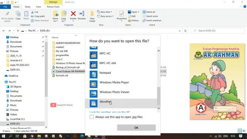Click Invert selection in ribbon
Screen dimensions: 247x139
point(152,20)
